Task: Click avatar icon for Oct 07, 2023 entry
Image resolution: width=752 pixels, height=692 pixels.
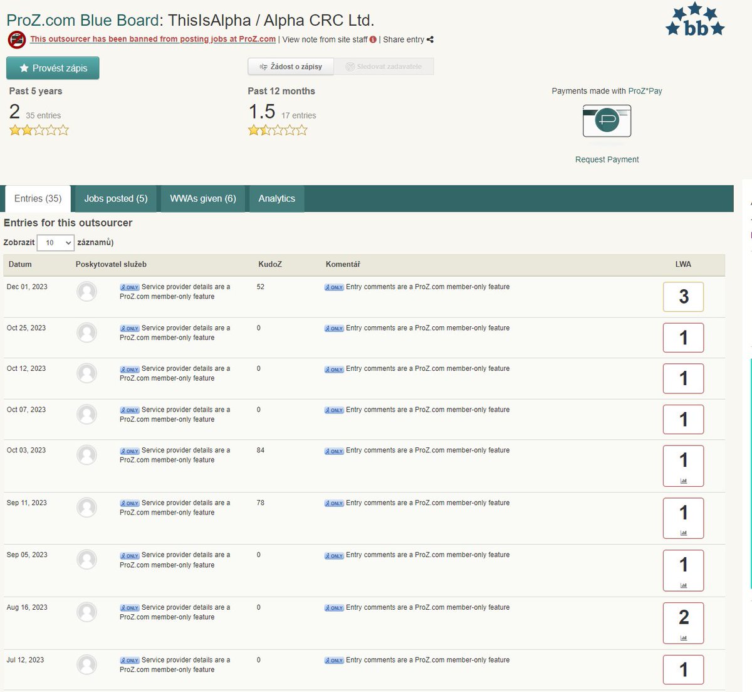Action: click(86, 415)
